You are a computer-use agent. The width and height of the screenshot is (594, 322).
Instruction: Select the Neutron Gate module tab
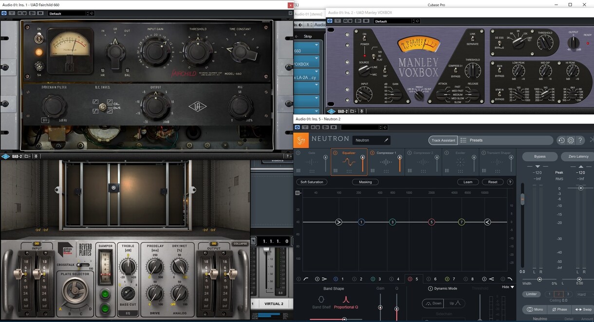[312, 162]
